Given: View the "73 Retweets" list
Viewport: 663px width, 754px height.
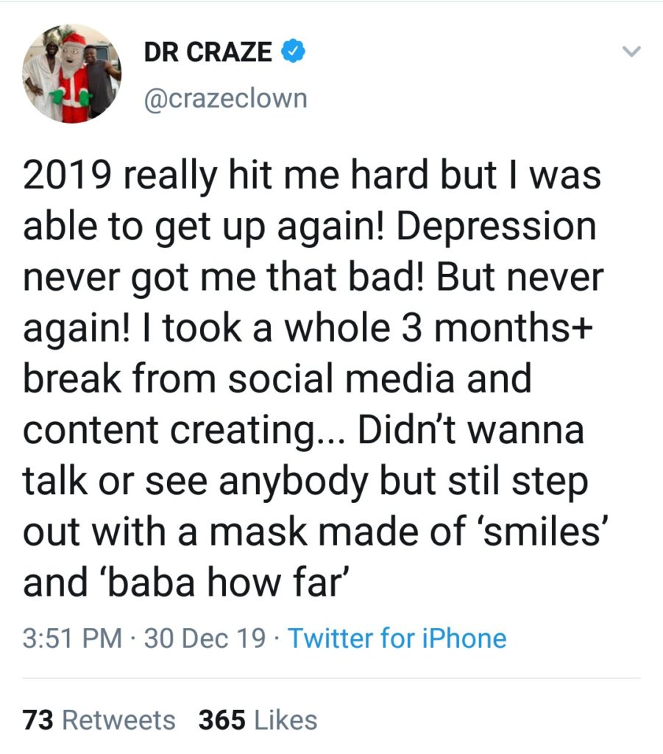Looking at the screenshot, I should coord(99,719).
